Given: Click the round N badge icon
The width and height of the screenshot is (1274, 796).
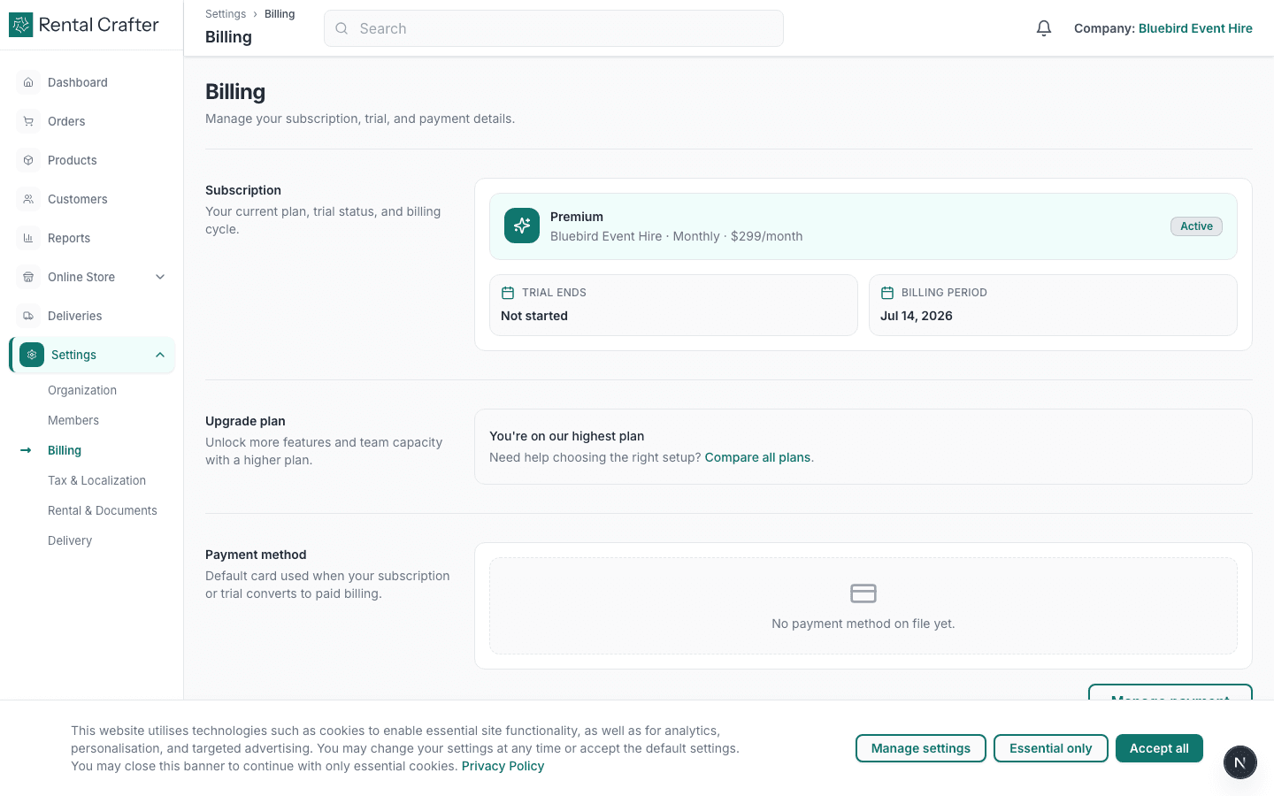Looking at the screenshot, I should point(1240,762).
